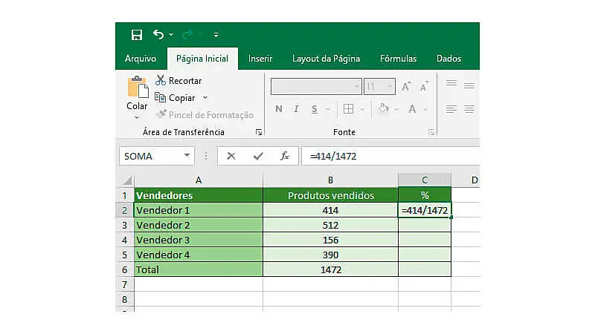Open the Undo history dropdown arrow
595x334 pixels.
tap(171, 34)
